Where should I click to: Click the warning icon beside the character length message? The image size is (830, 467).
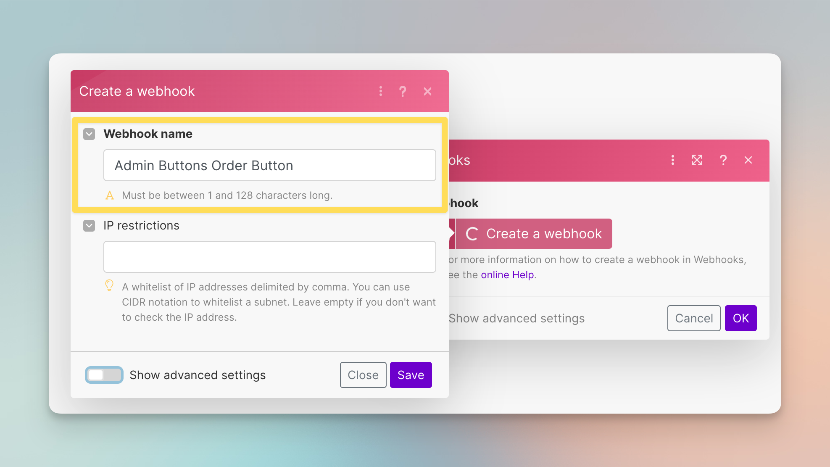[x=110, y=195]
